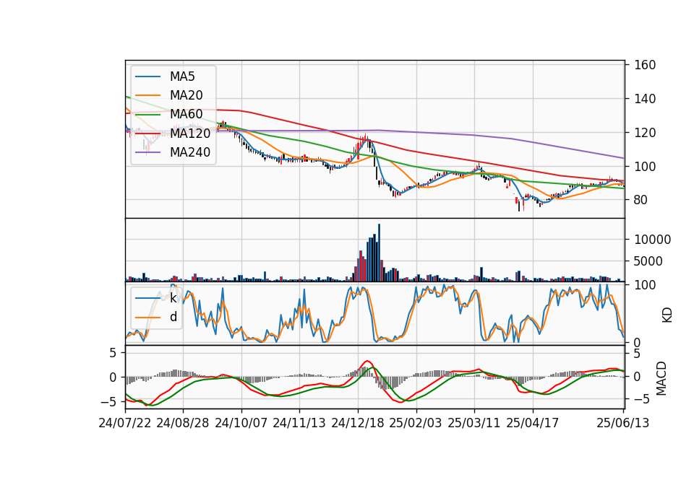Viewport: 694px width, 498px height.
Task: Click the purple MA240 legend line sample
Action: pyautogui.click(x=147, y=152)
